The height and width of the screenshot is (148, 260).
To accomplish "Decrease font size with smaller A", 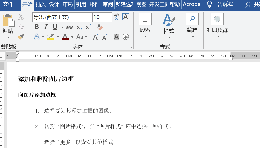I will point(105,37).
